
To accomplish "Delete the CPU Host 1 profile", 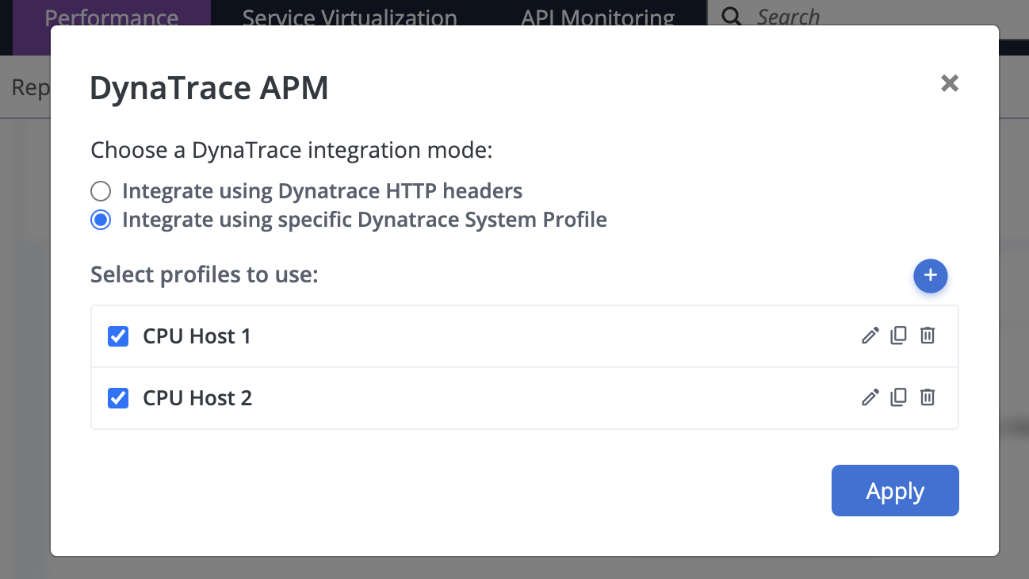I will [927, 336].
